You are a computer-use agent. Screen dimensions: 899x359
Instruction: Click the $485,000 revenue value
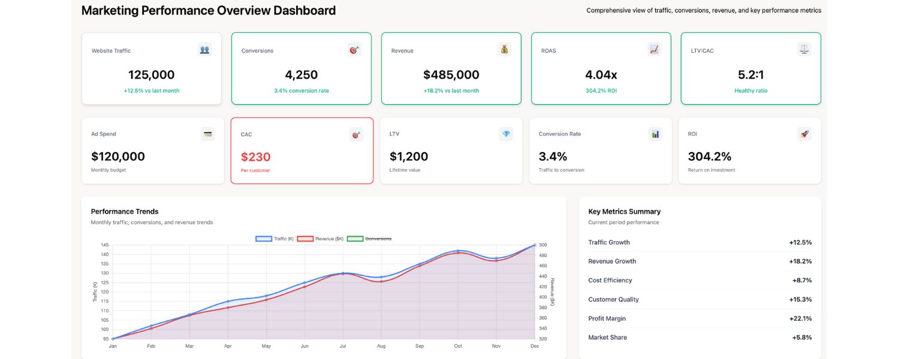click(x=451, y=75)
